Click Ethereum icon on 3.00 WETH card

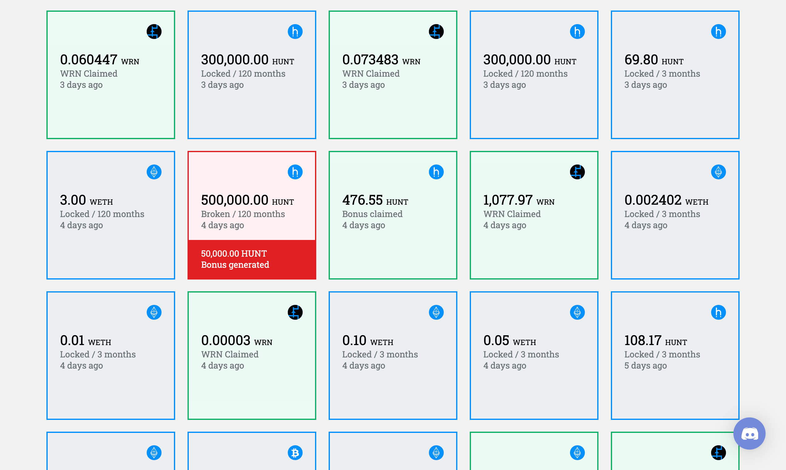pos(154,172)
